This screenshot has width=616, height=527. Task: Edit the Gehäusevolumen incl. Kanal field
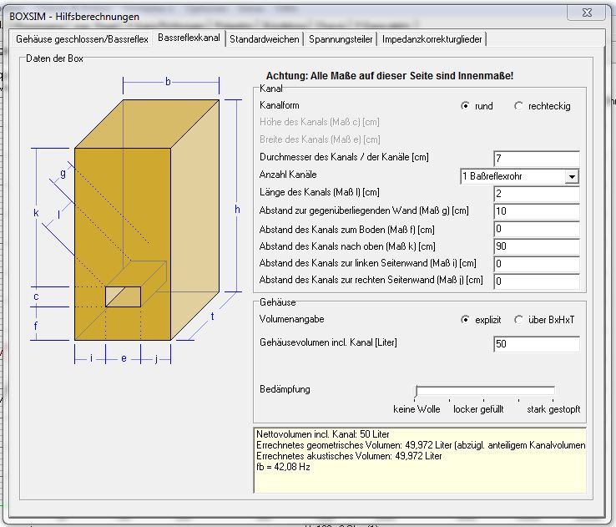pos(536,344)
